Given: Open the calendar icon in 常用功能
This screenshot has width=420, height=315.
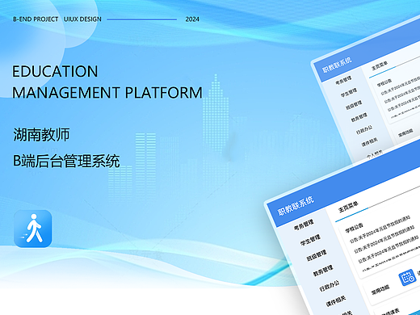Looking at the screenshot, I should tap(407, 278).
